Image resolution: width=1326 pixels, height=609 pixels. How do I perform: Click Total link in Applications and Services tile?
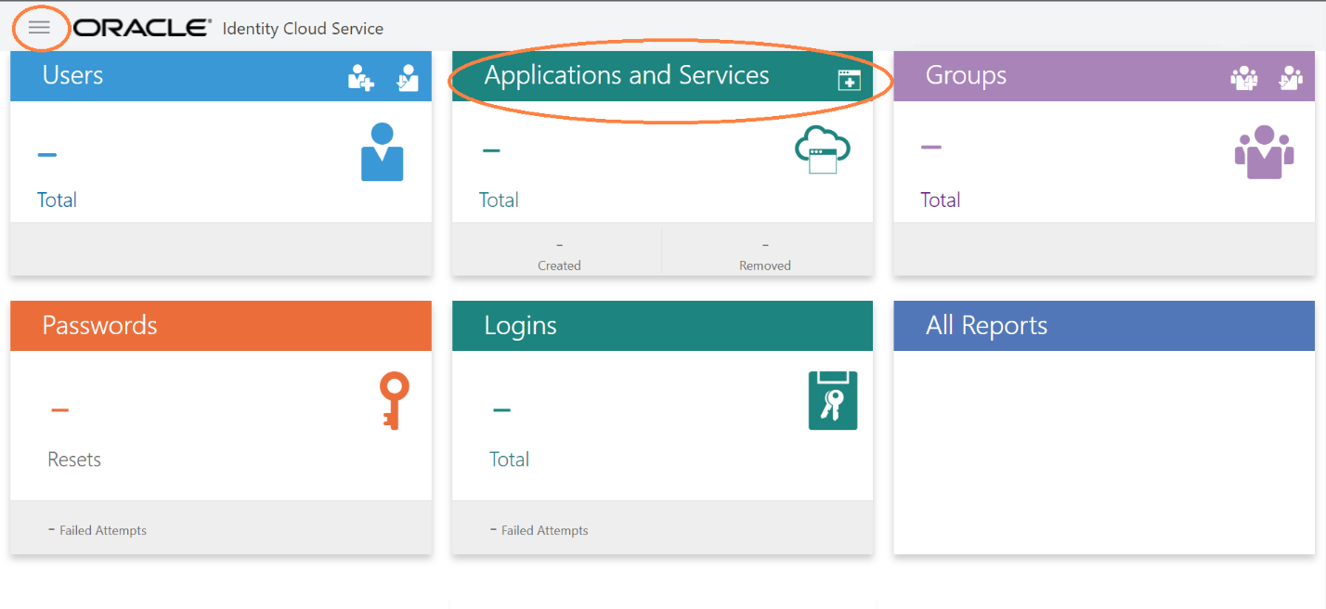point(499,200)
